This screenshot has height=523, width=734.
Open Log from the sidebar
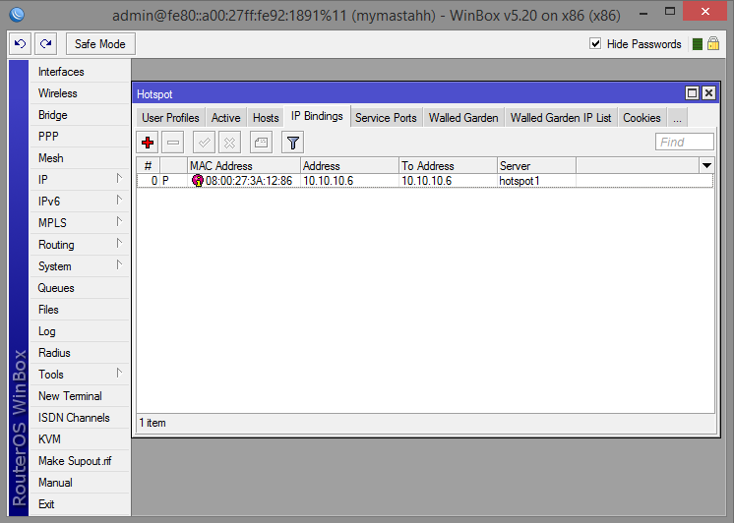click(80, 331)
